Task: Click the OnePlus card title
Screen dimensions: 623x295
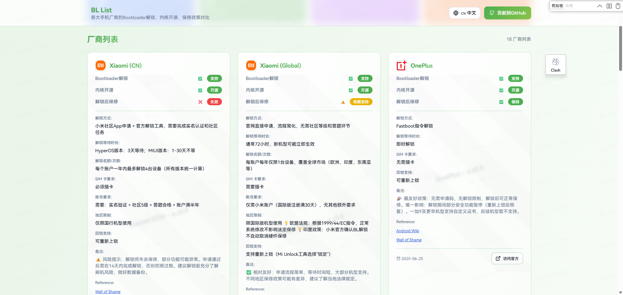Action: pyautogui.click(x=421, y=65)
